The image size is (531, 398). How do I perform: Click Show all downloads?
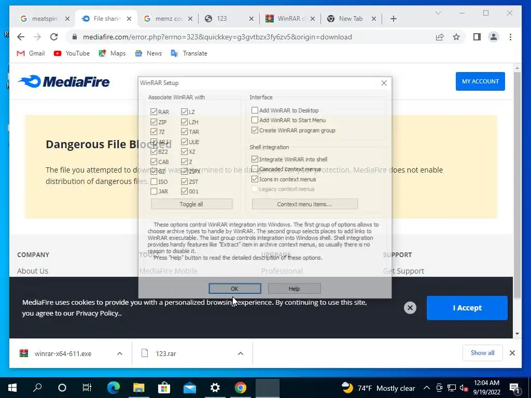(x=482, y=352)
